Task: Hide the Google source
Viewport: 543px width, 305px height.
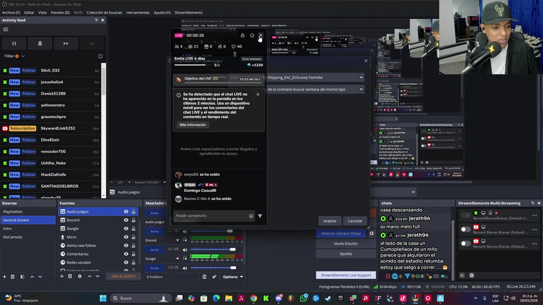Action: [x=126, y=228]
